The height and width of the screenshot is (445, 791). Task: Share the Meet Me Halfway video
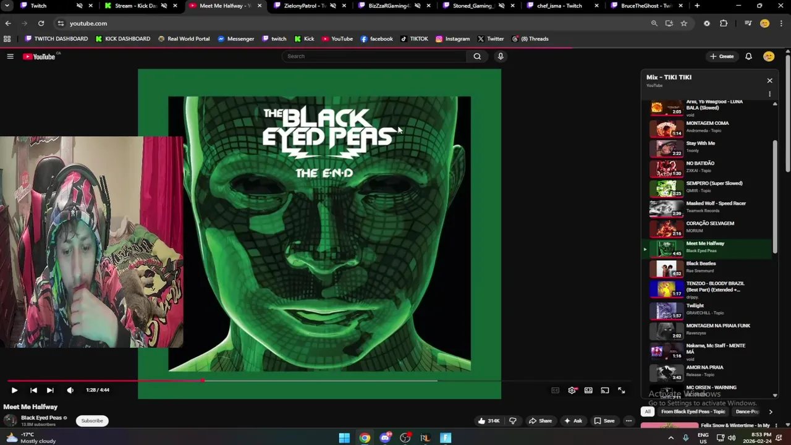[x=539, y=421]
